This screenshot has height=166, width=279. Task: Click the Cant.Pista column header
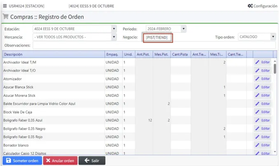[x=181, y=55]
